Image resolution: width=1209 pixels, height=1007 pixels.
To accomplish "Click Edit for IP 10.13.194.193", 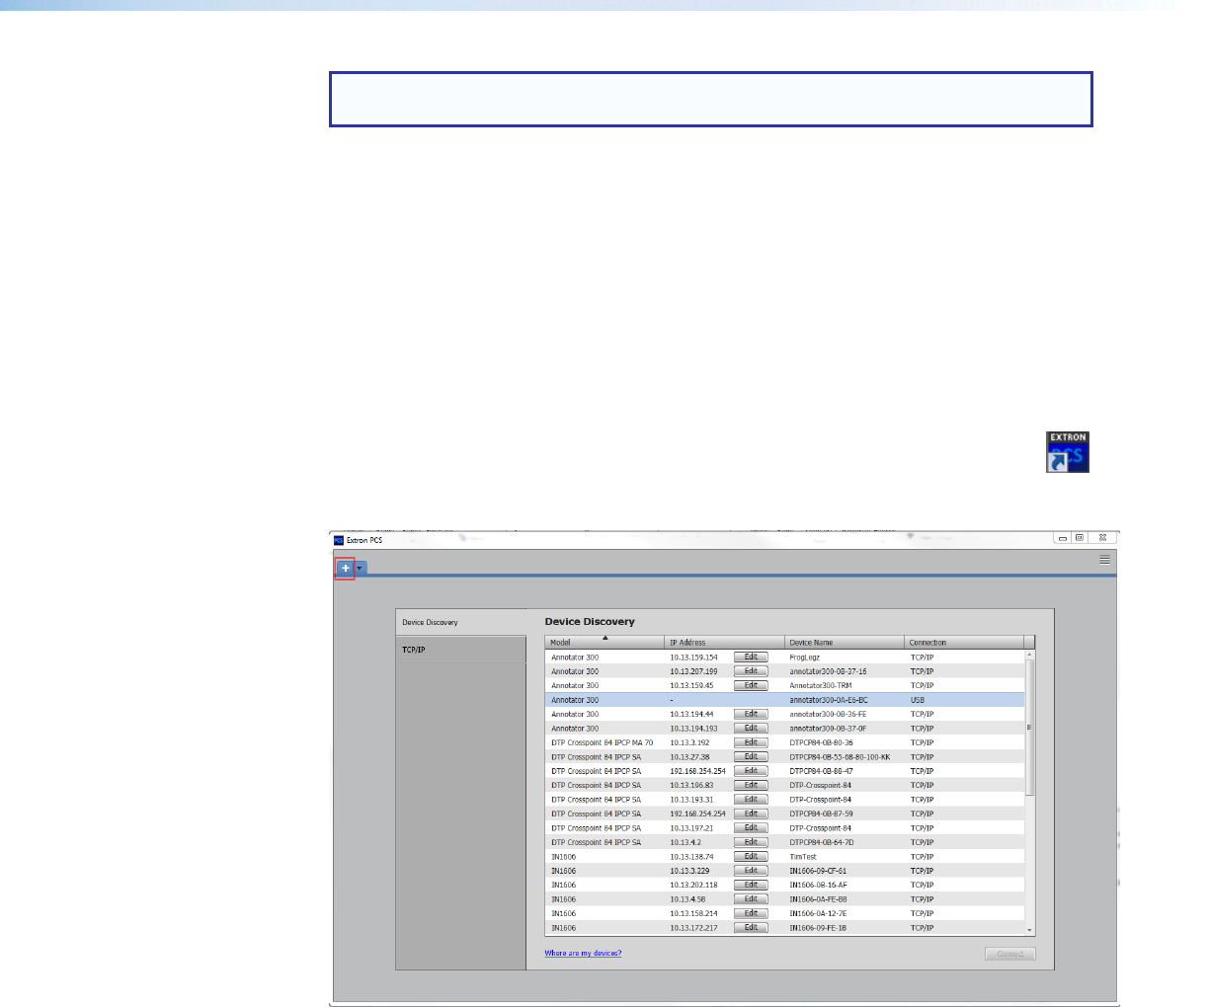I will [751, 729].
